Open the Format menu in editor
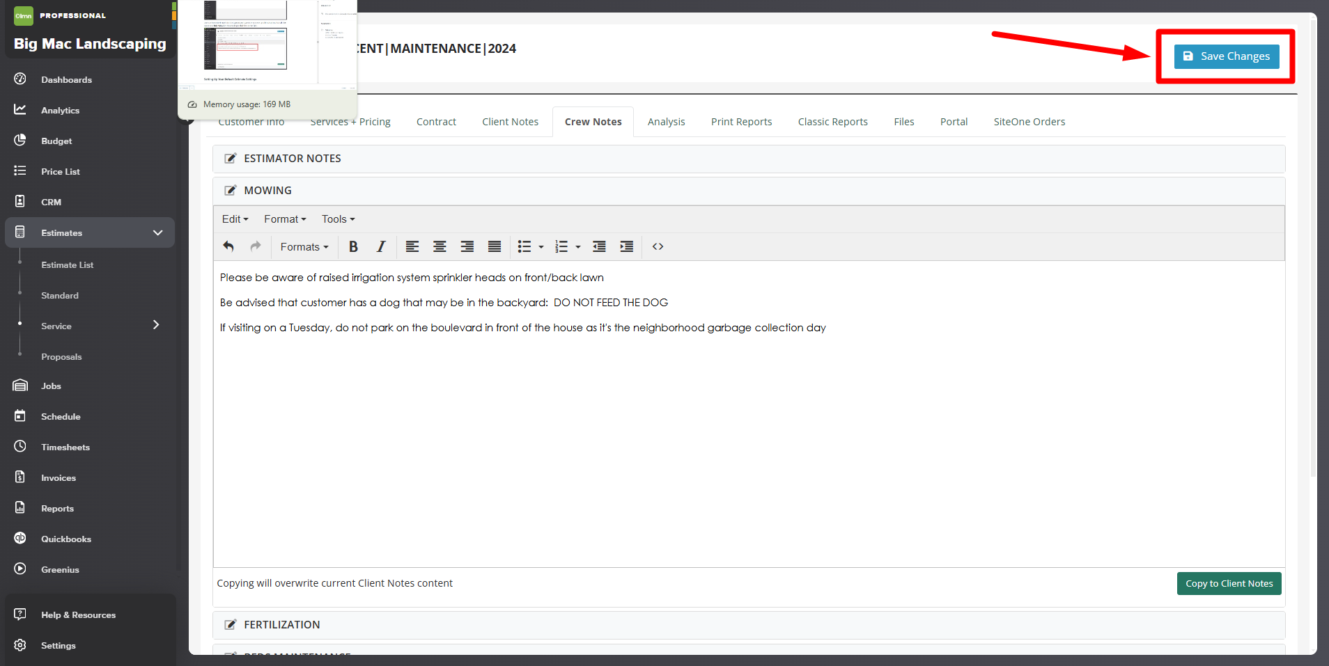The height and width of the screenshot is (666, 1329). pyautogui.click(x=285, y=219)
